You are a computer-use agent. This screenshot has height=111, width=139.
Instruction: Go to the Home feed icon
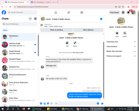pos(56,12)
